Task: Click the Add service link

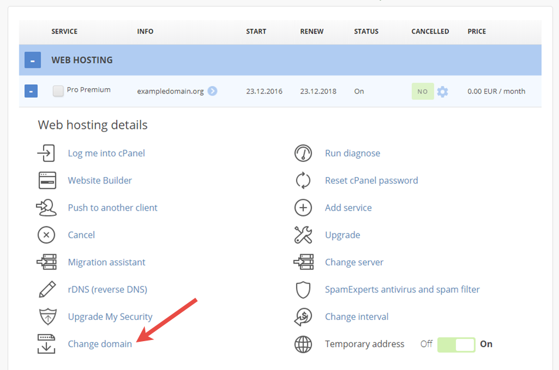Action: 348,208
